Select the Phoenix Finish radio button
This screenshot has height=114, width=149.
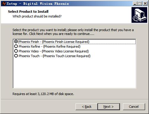16,41
